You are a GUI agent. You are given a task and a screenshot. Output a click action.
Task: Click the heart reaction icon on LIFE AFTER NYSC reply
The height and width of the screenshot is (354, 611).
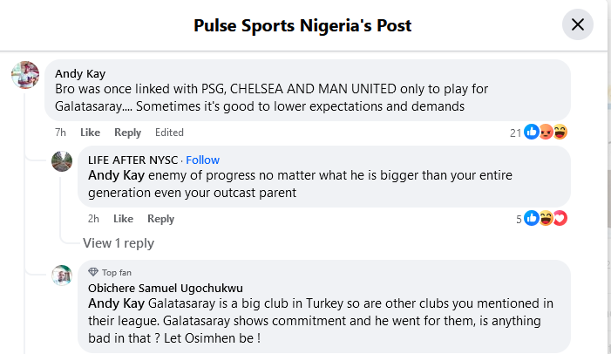pos(560,218)
